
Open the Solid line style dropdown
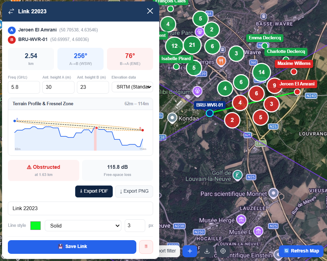(x=83, y=225)
